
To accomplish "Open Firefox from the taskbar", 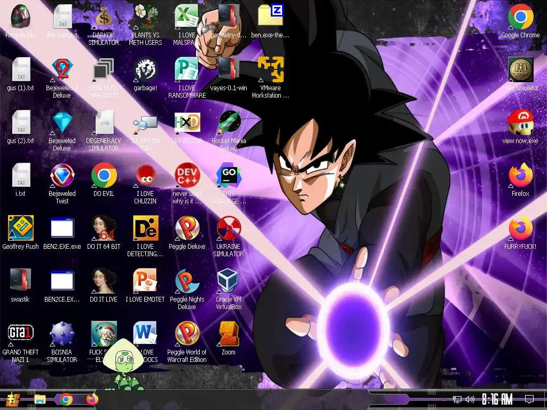I will point(92,399).
